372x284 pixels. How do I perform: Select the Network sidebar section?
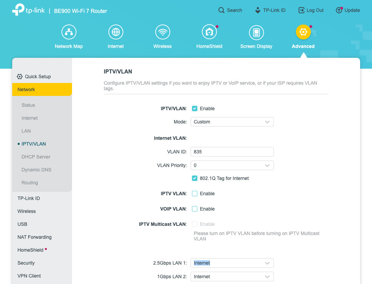(x=42, y=89)
